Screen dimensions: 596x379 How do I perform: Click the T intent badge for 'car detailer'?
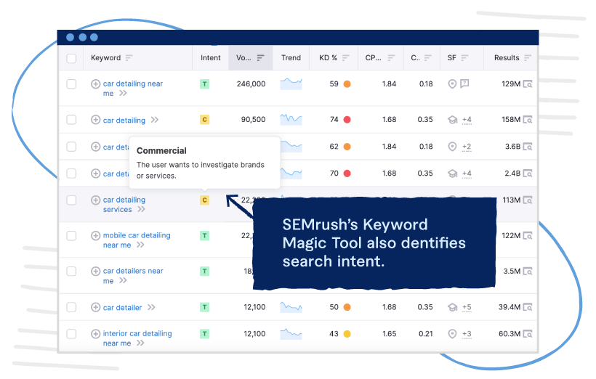204,307
